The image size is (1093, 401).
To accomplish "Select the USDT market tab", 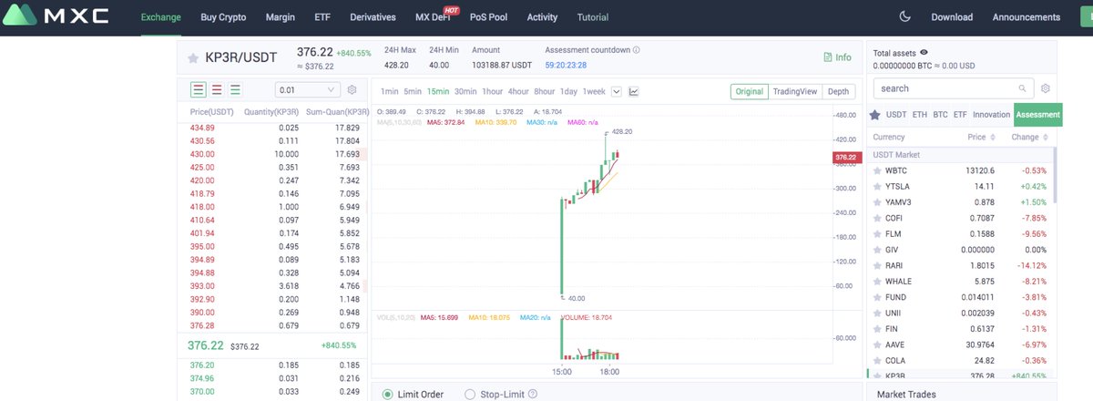I will pyautogui.click(x=897, y=115).
